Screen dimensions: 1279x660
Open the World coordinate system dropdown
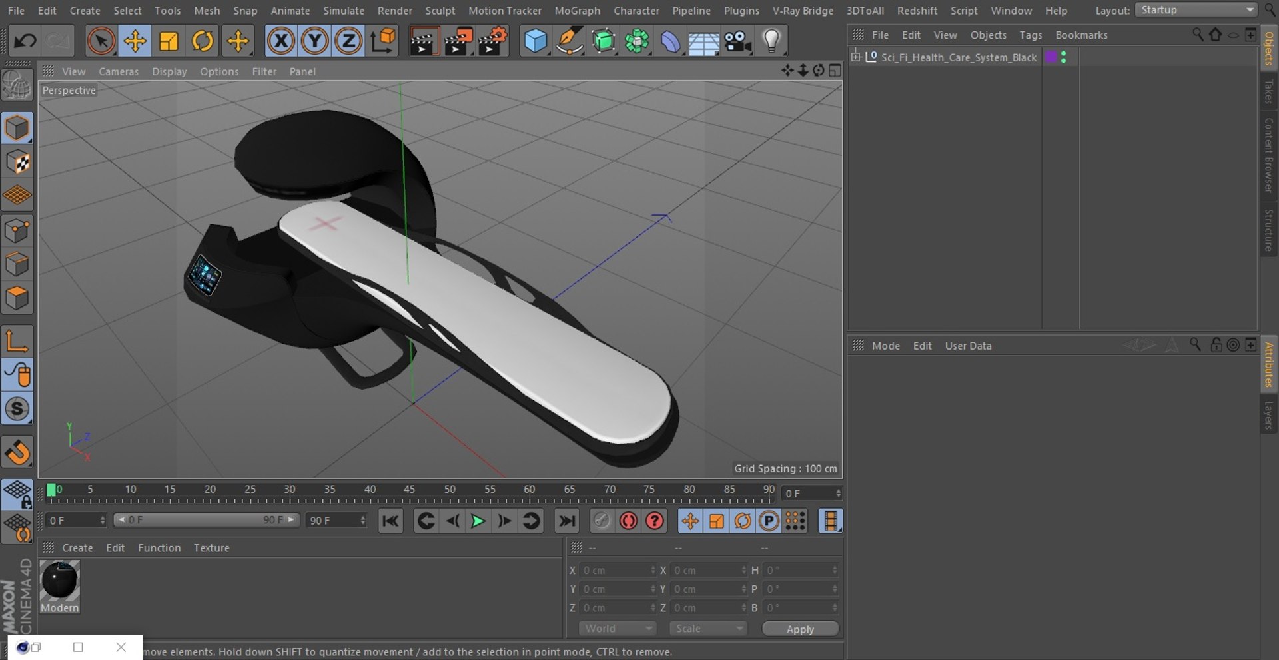618,629
